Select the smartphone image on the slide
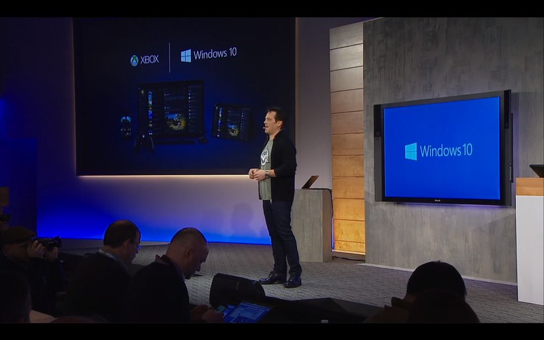 [x=126, y=126]
